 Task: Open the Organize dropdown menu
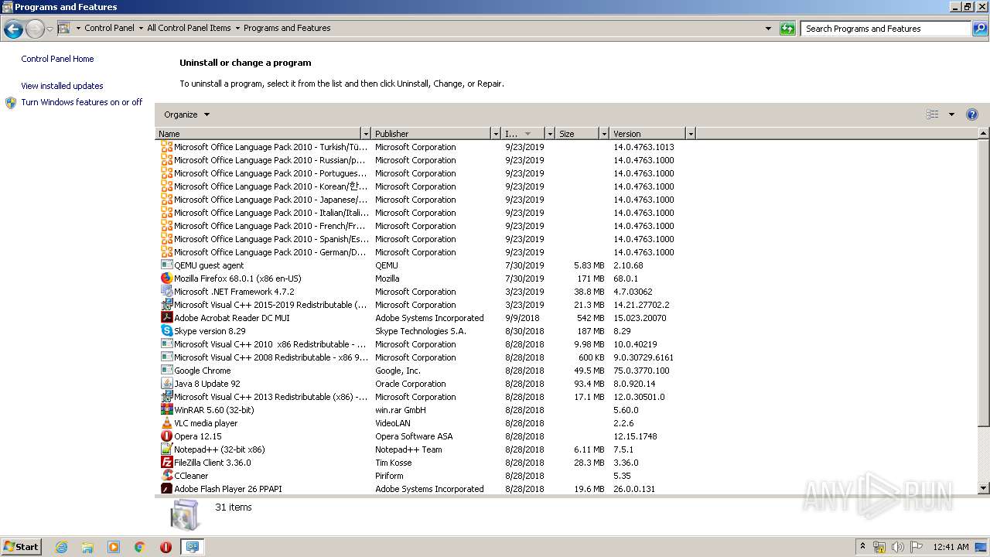186,114
